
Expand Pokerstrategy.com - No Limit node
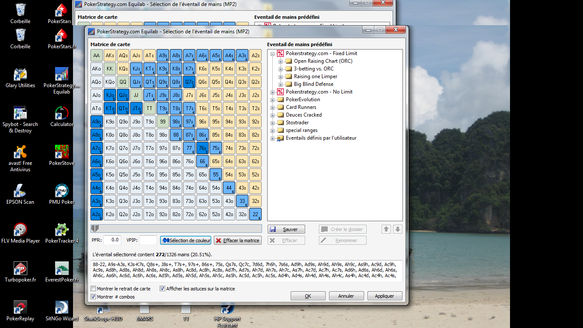point(273,92)
